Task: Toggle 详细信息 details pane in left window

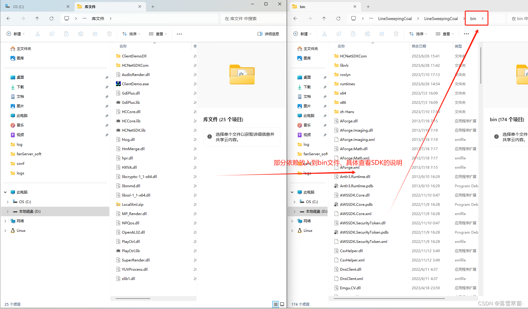Action: (x=268, y=34)
